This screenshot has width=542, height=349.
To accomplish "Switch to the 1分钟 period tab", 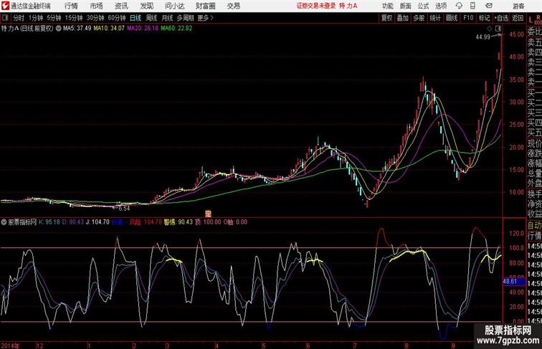I will 36,18.
